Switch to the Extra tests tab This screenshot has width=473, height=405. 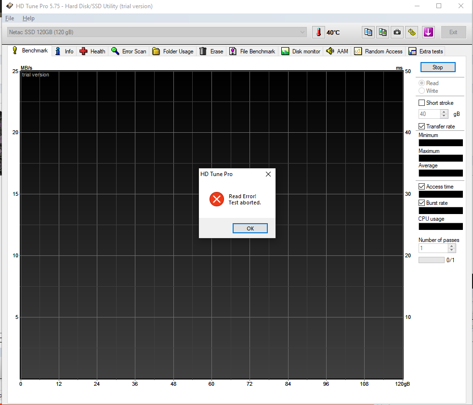[x=426, y=51]
